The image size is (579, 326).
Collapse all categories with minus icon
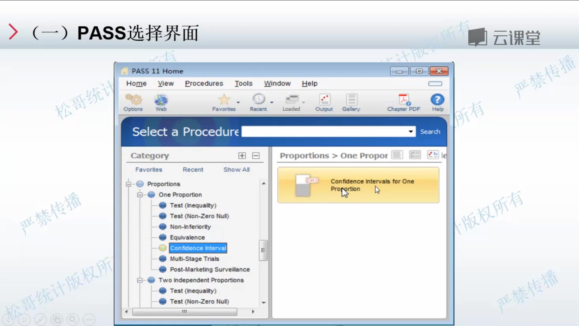[256, 156]
